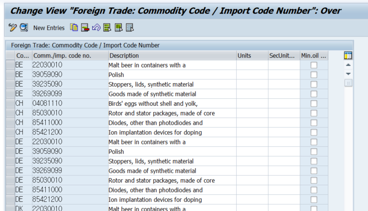
Task: Click the Min.oil ... column header
Action: (314, 55)
